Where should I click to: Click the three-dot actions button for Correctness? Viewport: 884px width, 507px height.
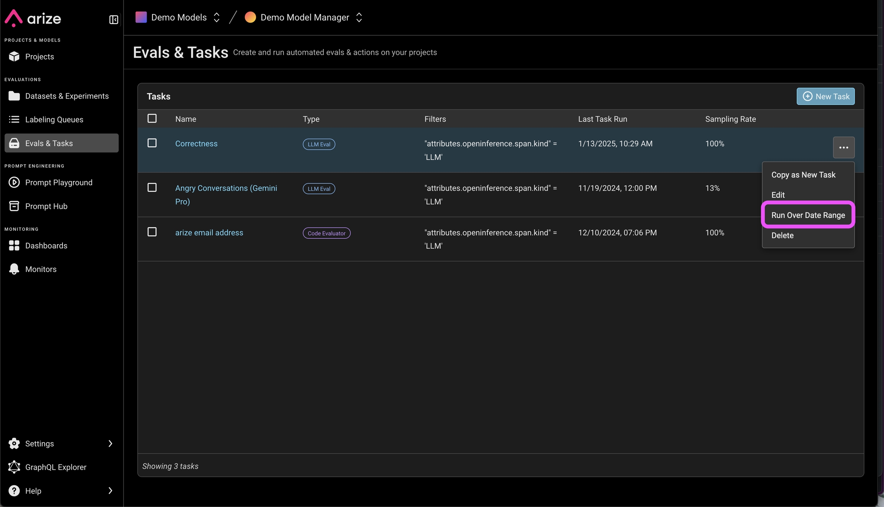pos(843,148)
